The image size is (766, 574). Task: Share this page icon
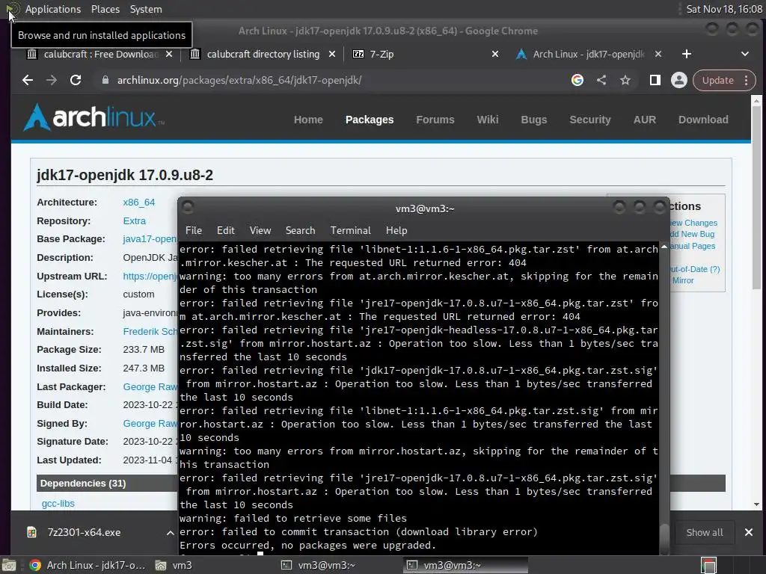coord(601,80)
